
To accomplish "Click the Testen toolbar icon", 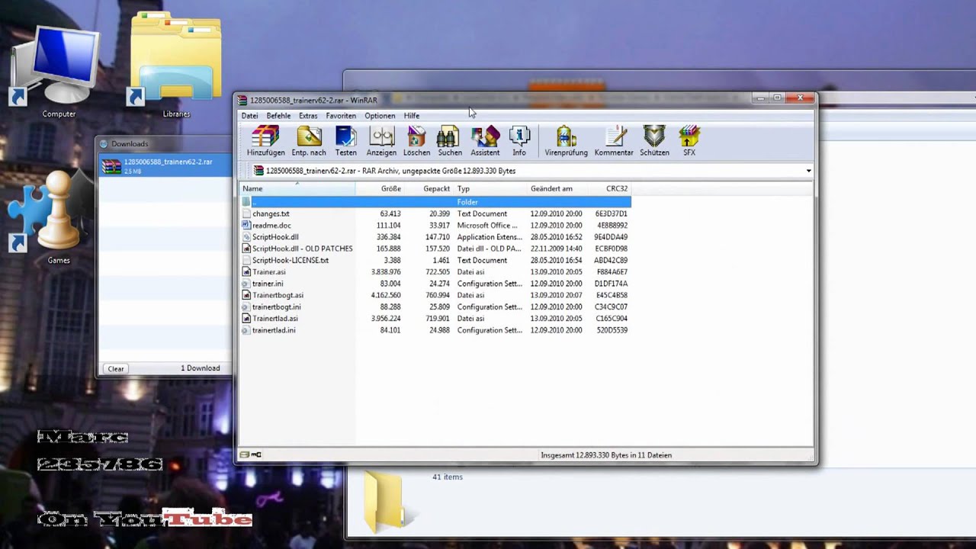I will (345, 140).
